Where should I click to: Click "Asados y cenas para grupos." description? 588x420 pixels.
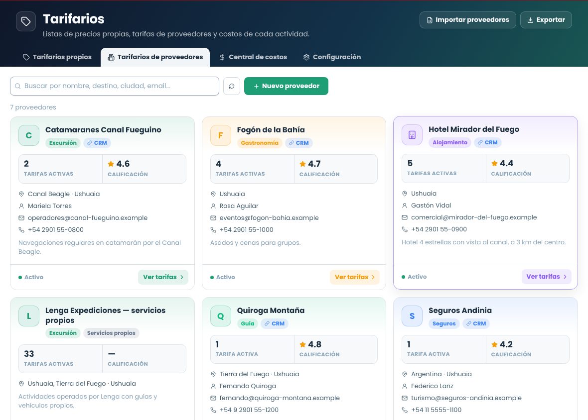coord(255,243)
